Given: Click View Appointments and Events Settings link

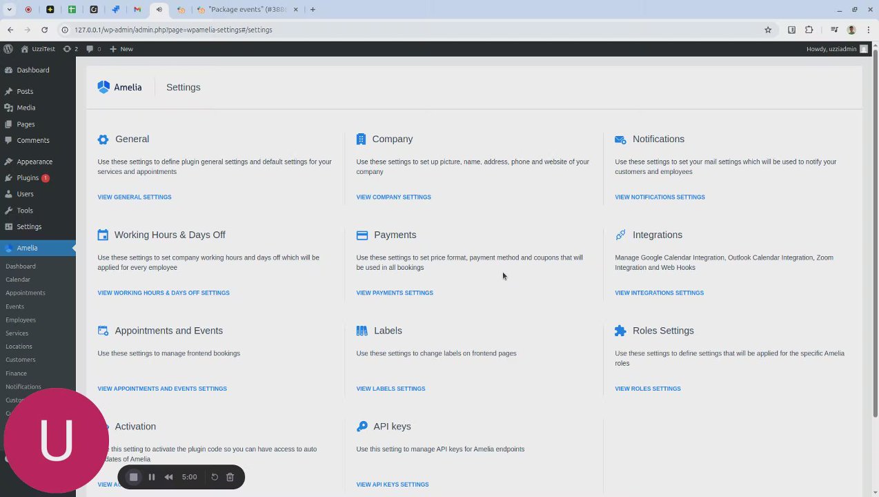Looking at the screenshot, I should (x=162, y=389).
